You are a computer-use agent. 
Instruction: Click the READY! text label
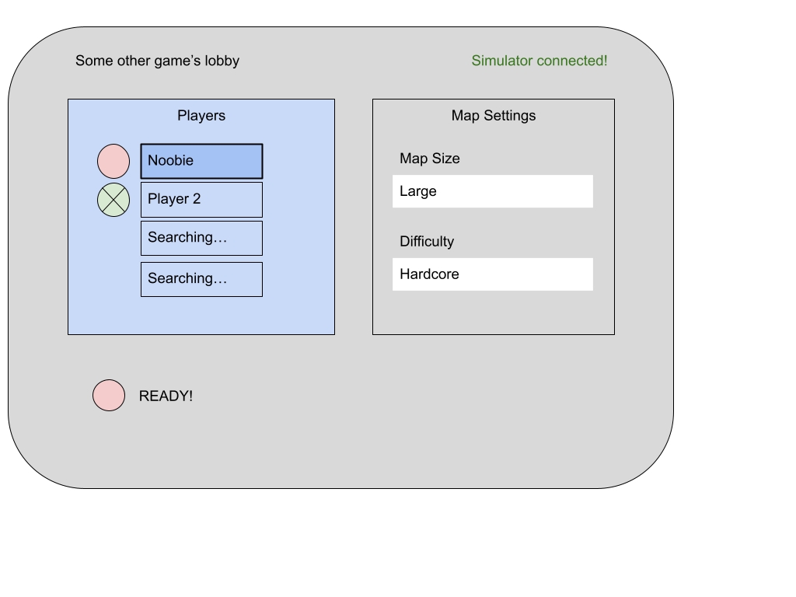pyautogui.click(x=166, y=396)
